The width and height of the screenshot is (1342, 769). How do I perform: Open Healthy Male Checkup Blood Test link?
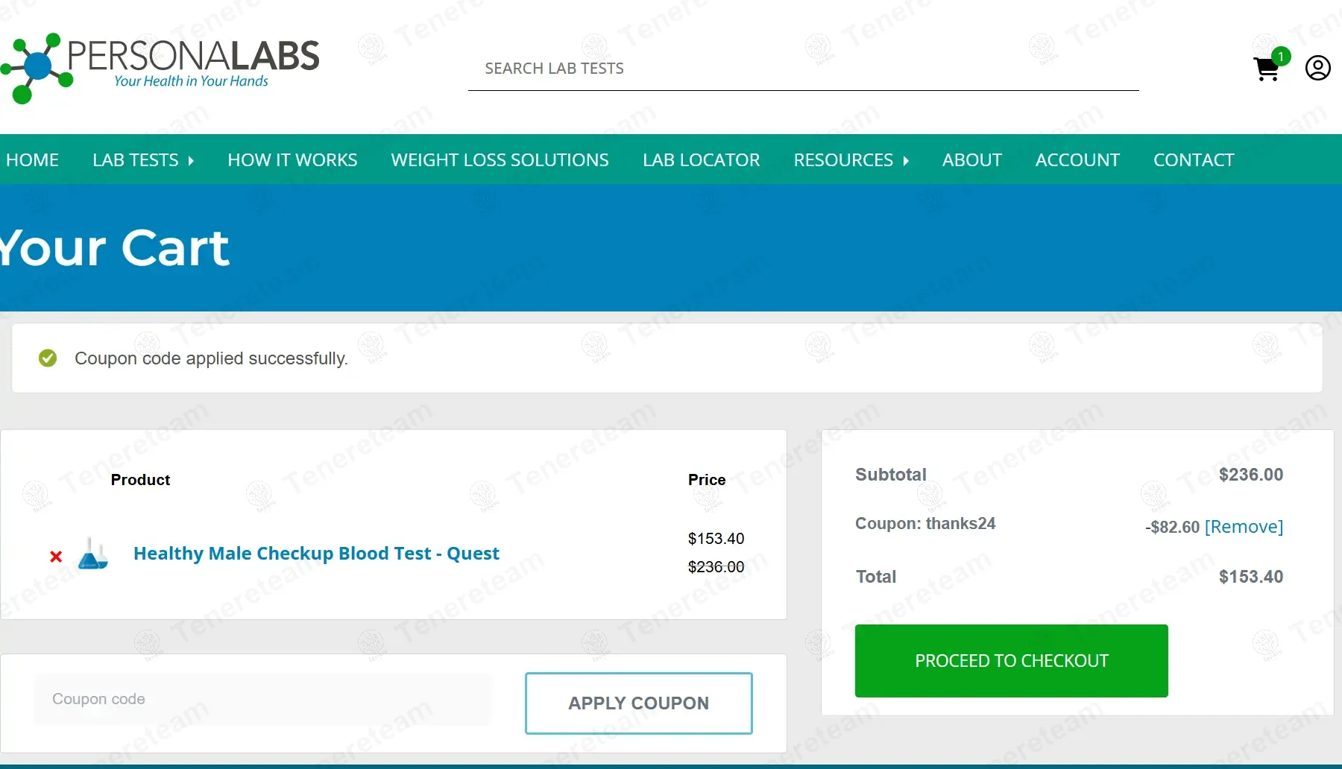tap(316, 554)
